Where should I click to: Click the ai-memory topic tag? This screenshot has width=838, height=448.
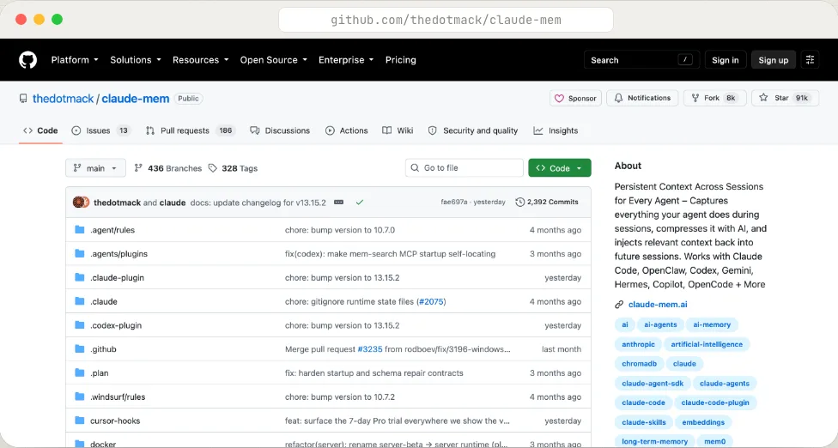(712, 324)
